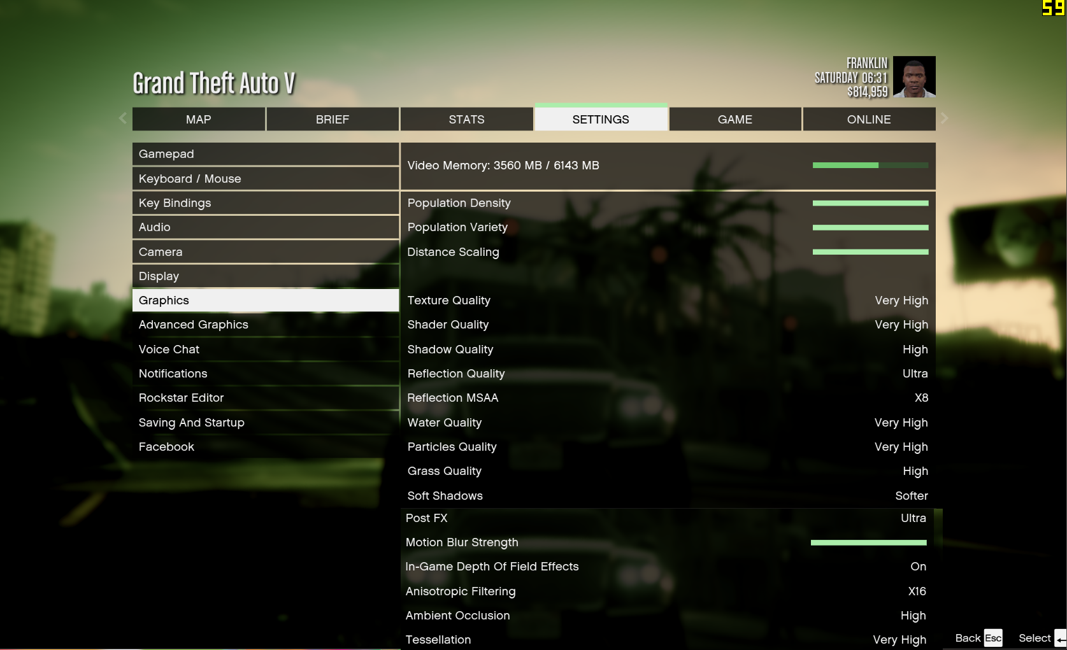Open the GAME tab
Image resolution: width=1067 pixels, height=650 pixels.
pyautogui.click(x=735, y=119)
